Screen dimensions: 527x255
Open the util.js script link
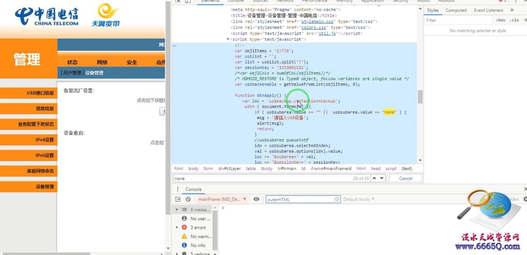point(327,33)
